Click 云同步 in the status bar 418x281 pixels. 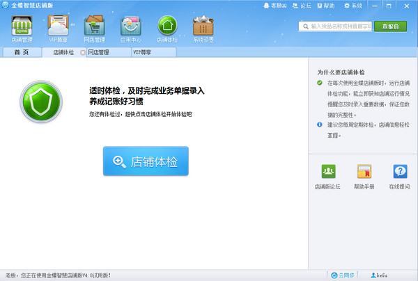[343, 275]
